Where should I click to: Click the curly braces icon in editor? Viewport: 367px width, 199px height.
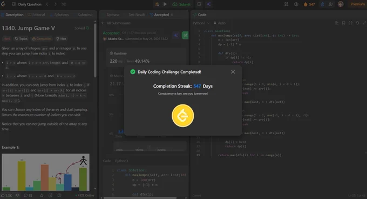pos(350,23)
